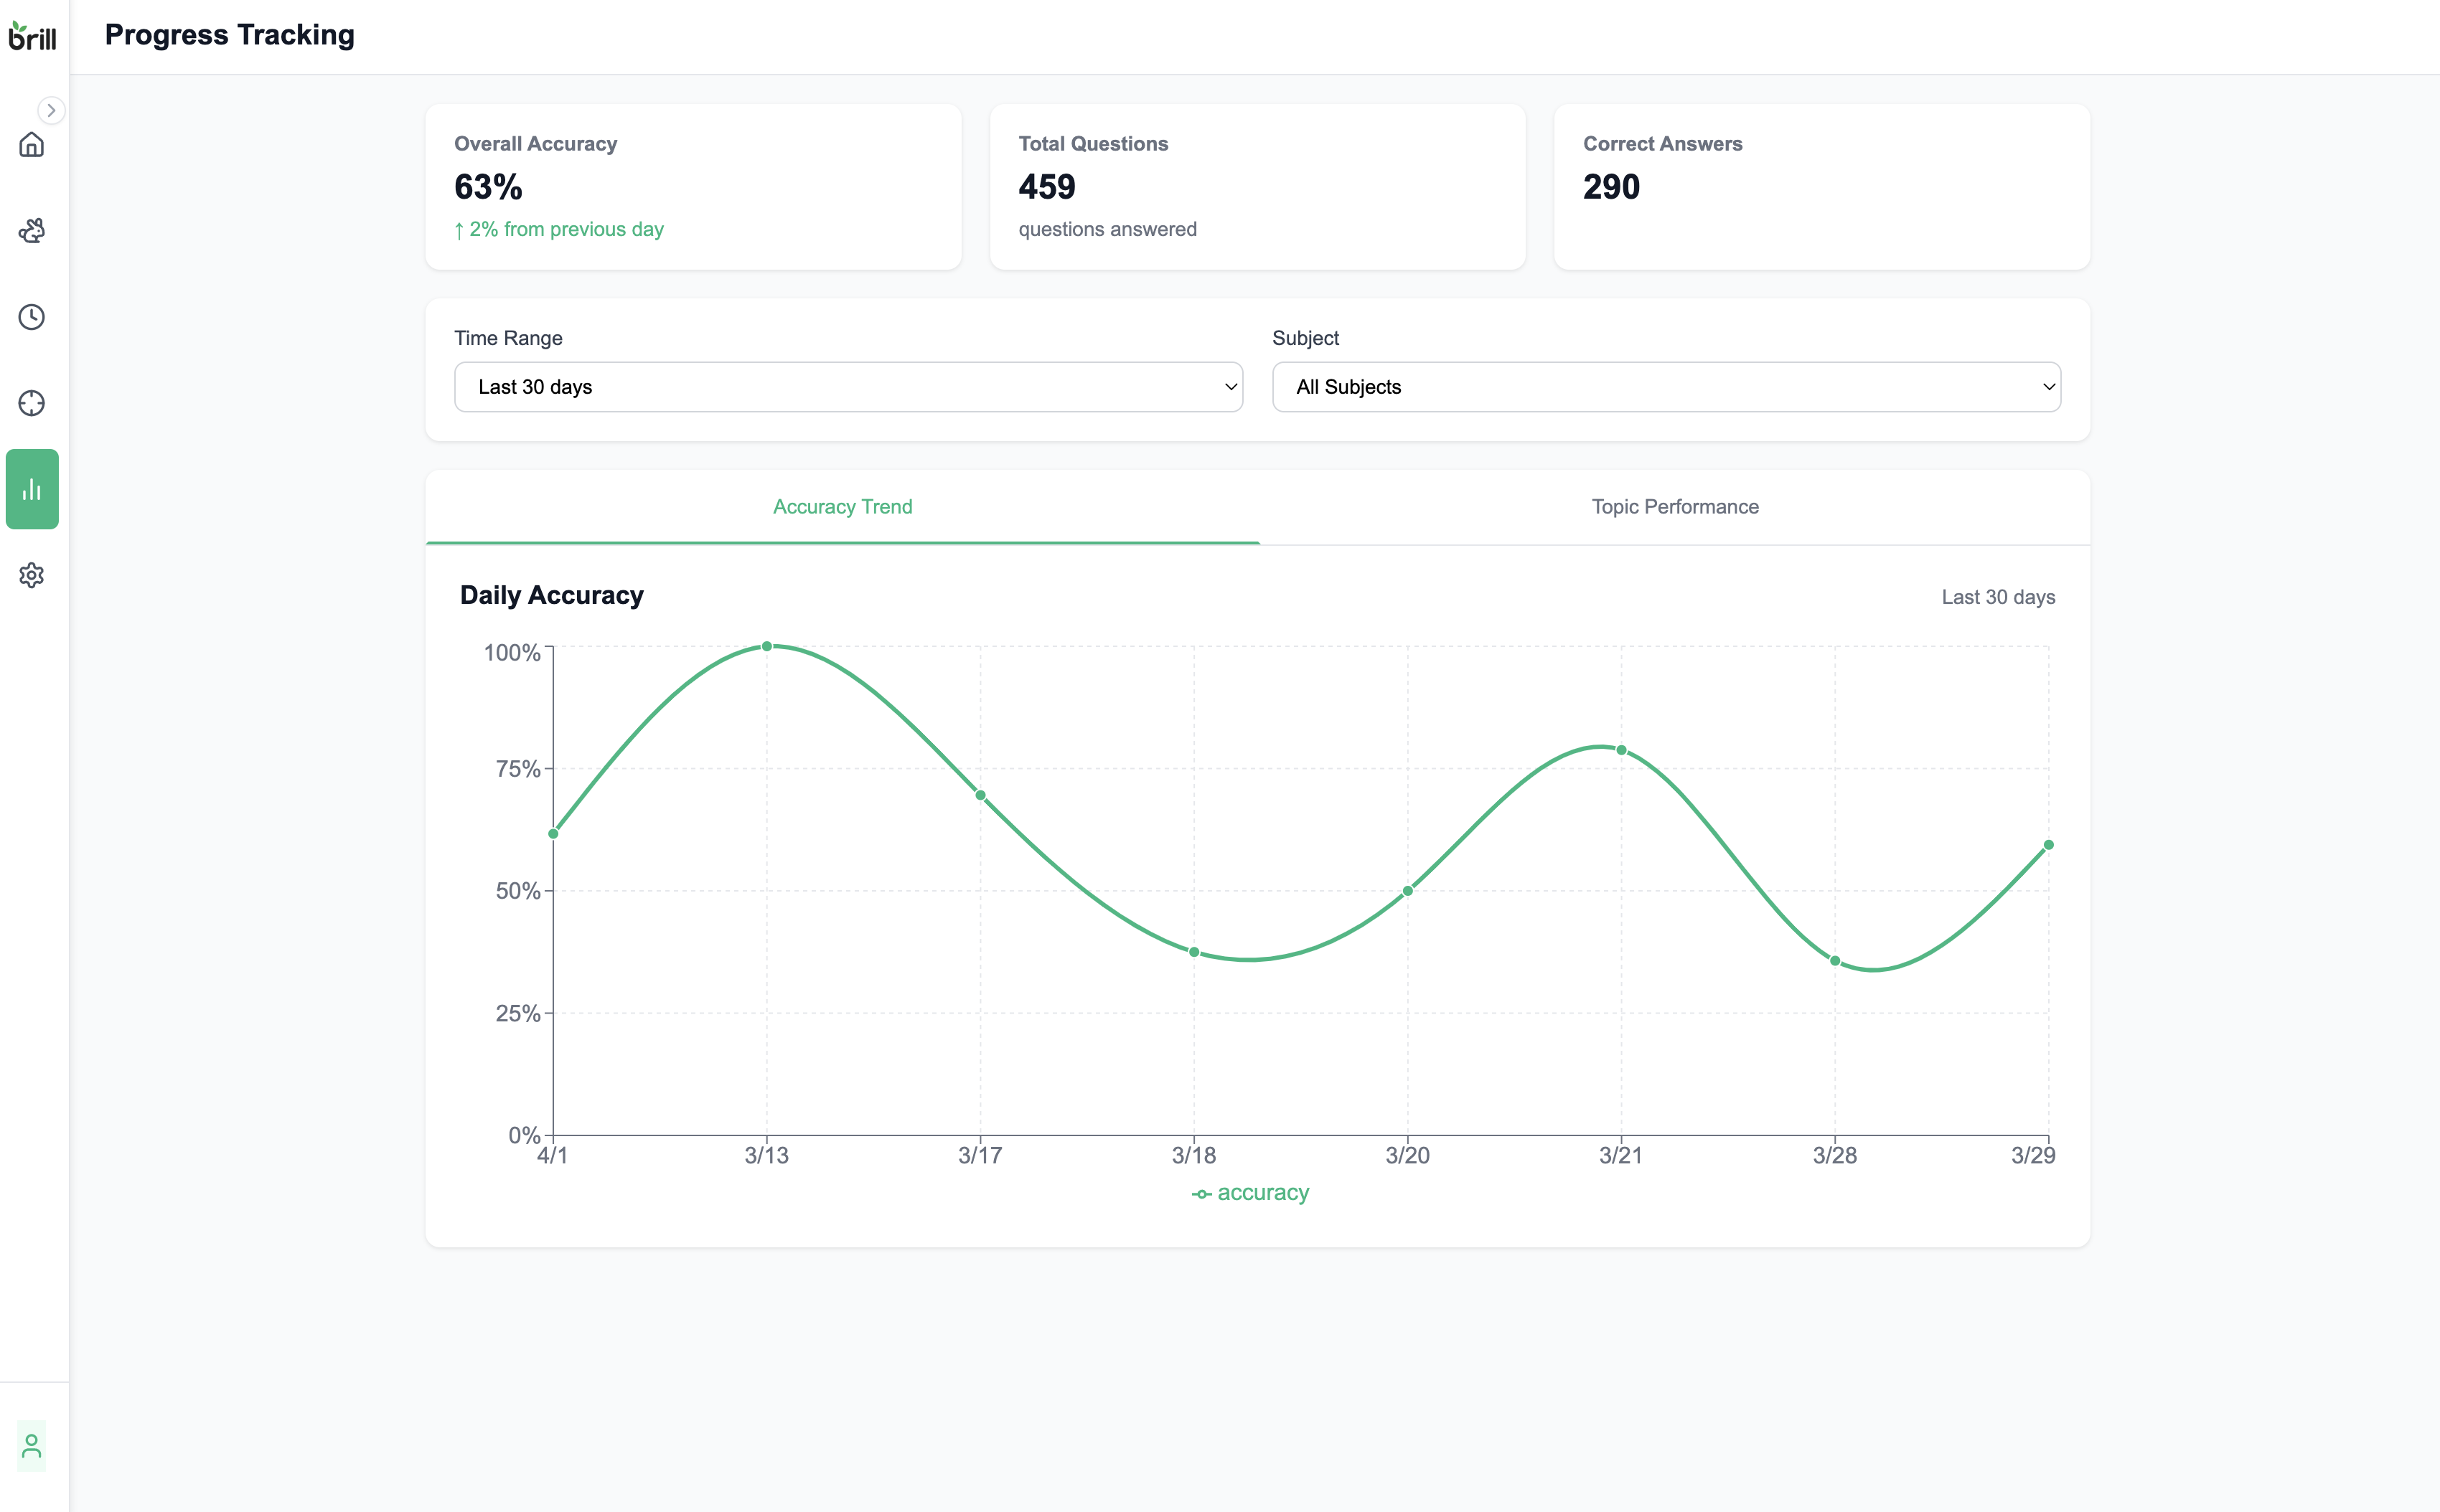The image size is (2440, 1512).
Task: Click the Total Questions card
Action: [x=1257, y=187]
